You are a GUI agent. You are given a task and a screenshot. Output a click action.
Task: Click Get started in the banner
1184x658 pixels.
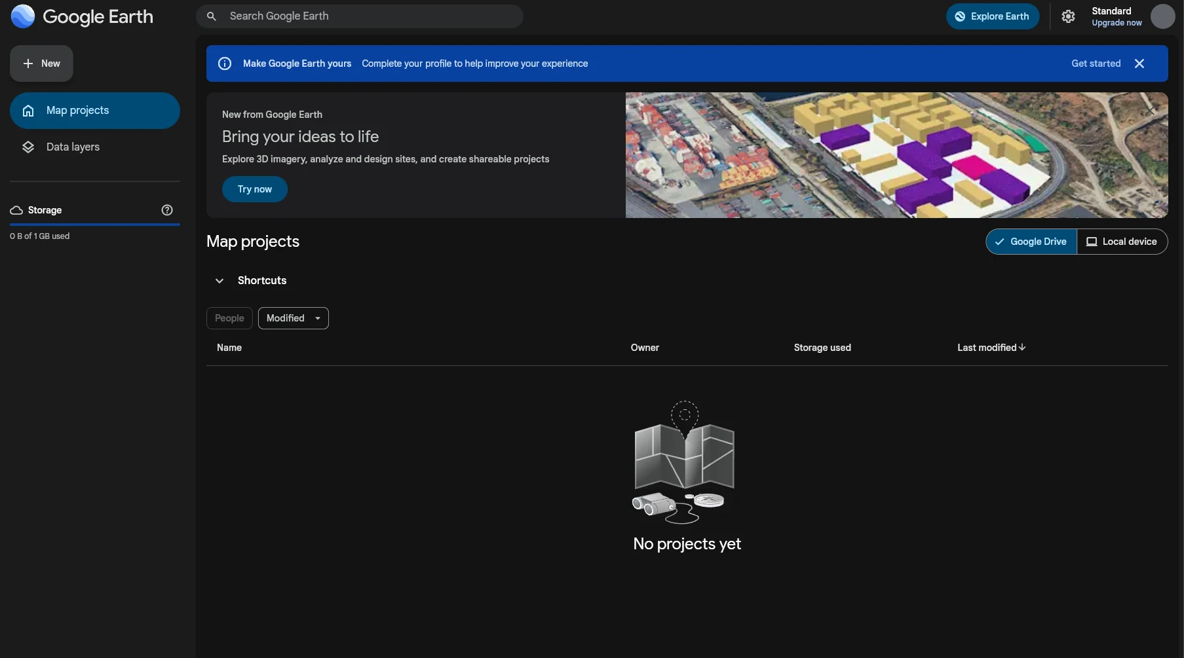[1096, 64]
